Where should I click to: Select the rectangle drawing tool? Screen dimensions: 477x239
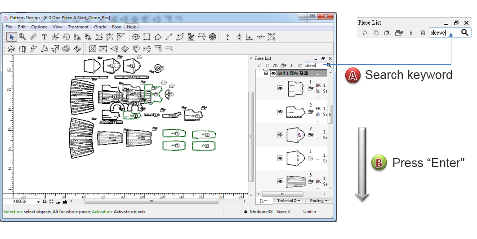(147, 37)
